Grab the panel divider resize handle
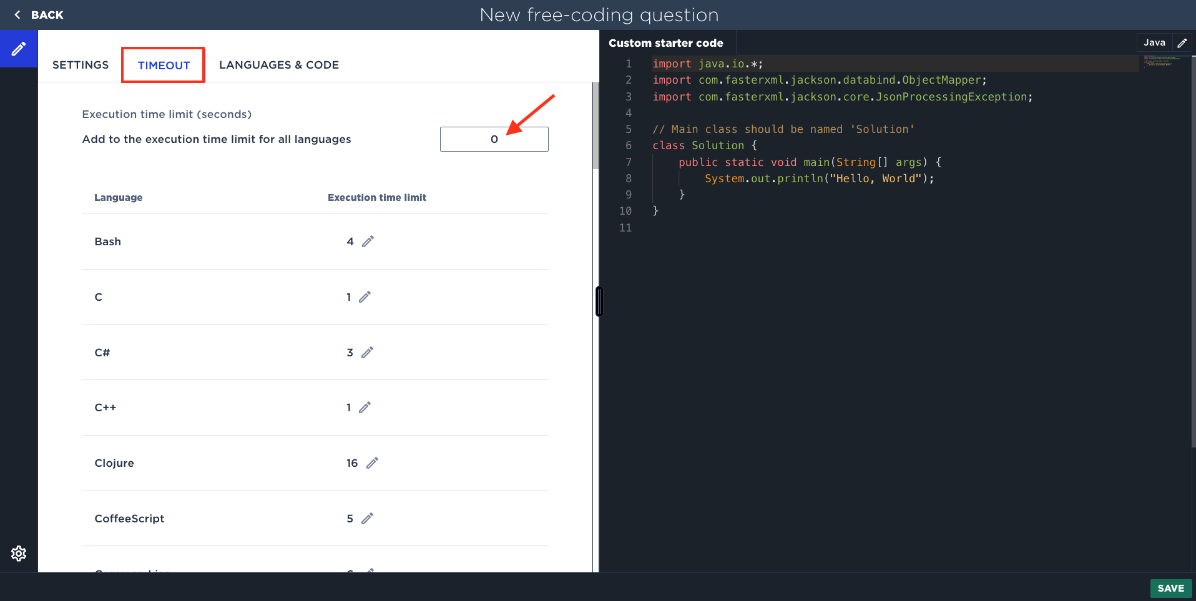 click(x=599, y=301)
